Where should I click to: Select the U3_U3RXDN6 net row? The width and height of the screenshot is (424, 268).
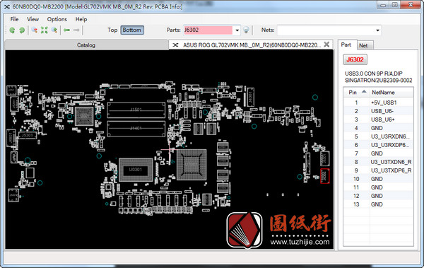click(x=379, y=136)
